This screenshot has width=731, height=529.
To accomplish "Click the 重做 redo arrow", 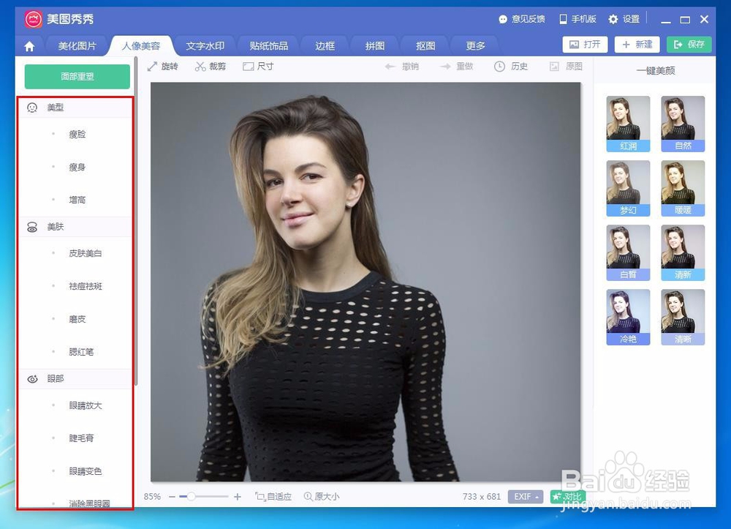I will [x=457, y=67].
